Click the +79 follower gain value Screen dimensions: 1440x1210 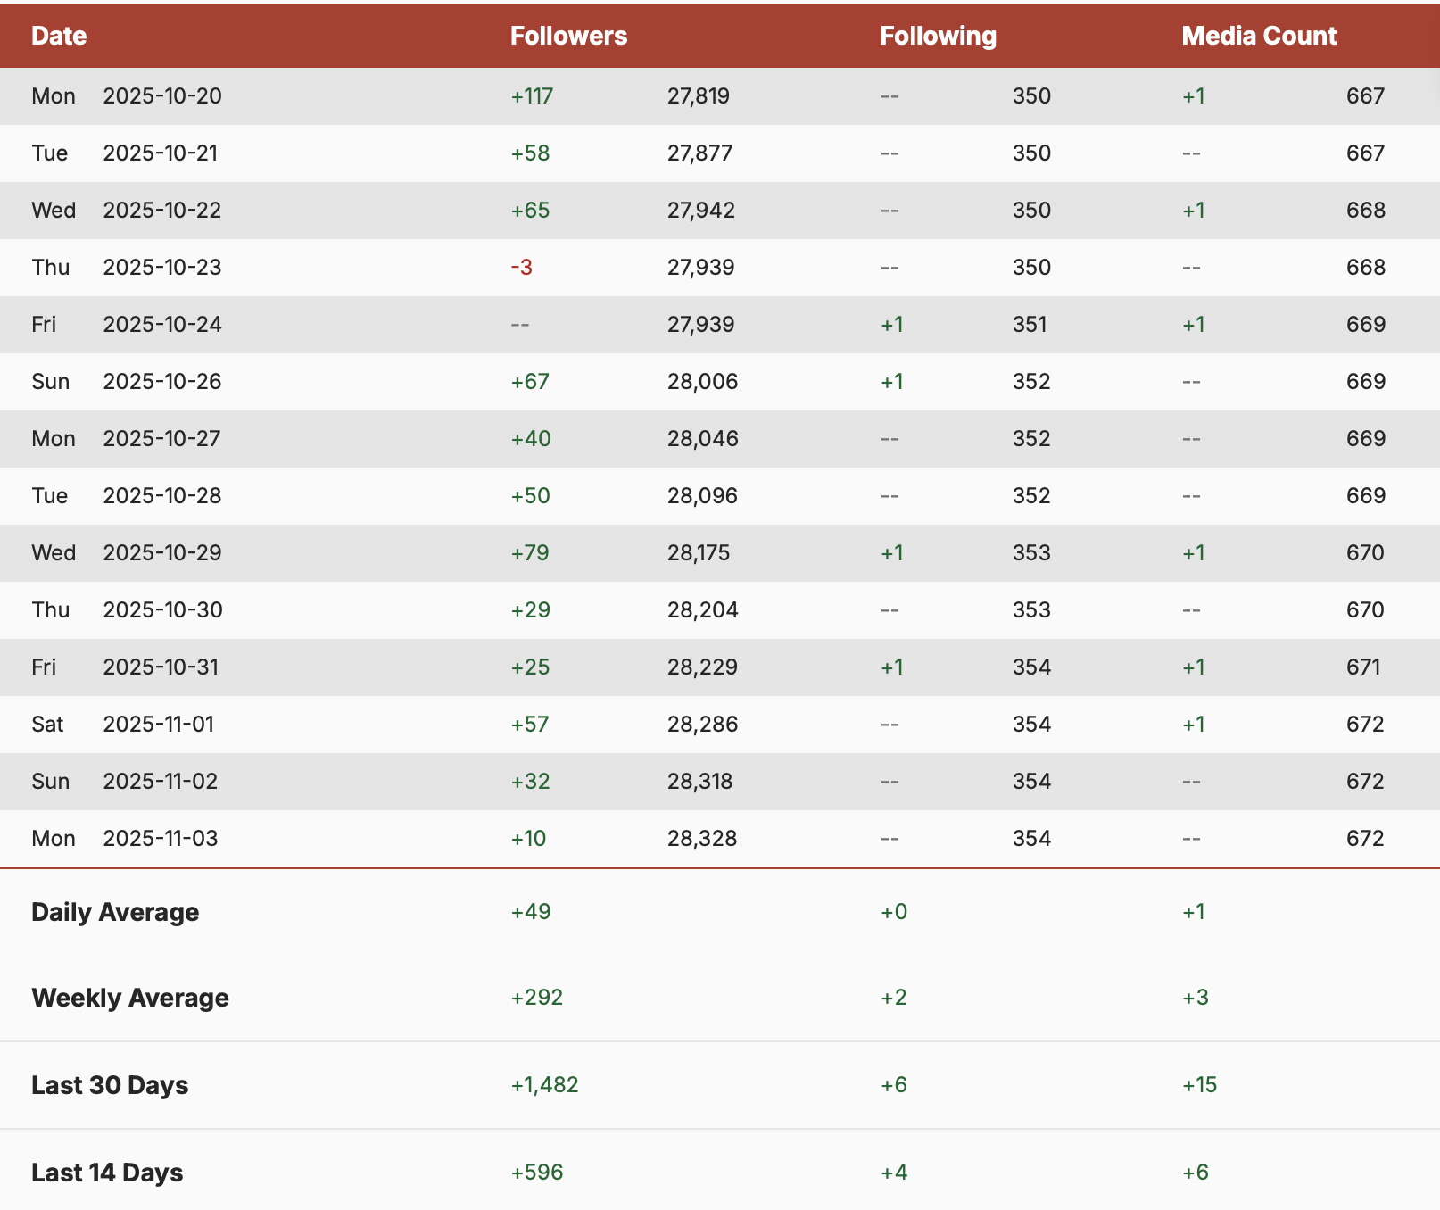click(x=530, y=553)
